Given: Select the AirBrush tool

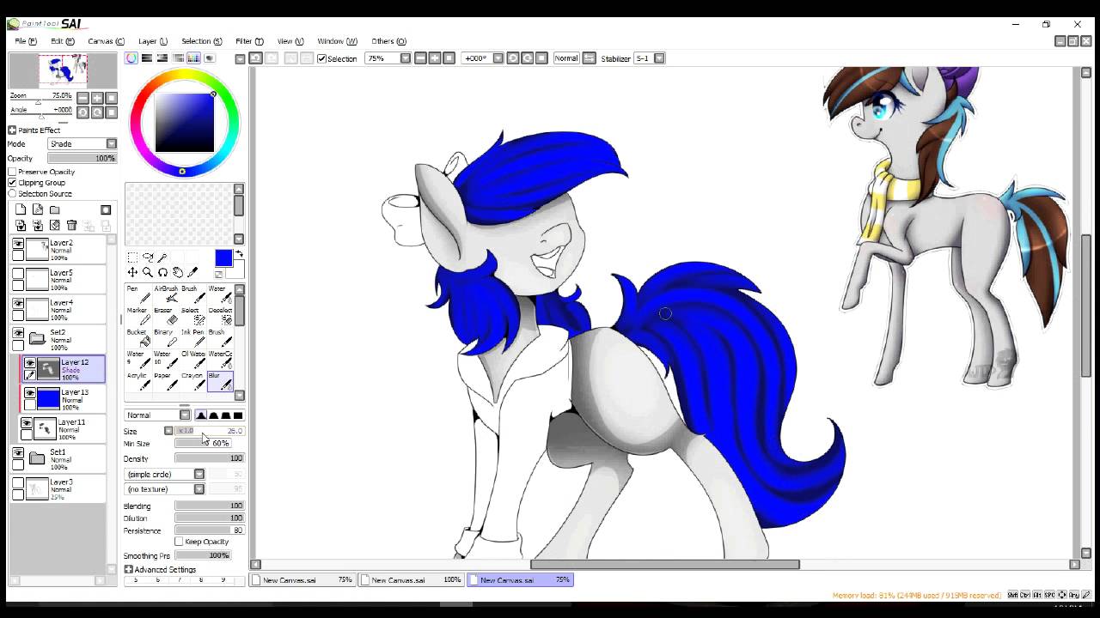Looking at the screenshot, I should [x=166, y=294].
